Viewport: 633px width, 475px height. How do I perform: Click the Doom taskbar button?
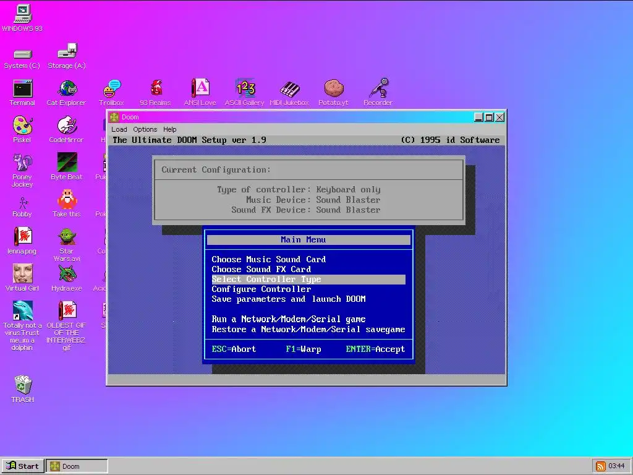pyautogui.click(x=77, y=466)
